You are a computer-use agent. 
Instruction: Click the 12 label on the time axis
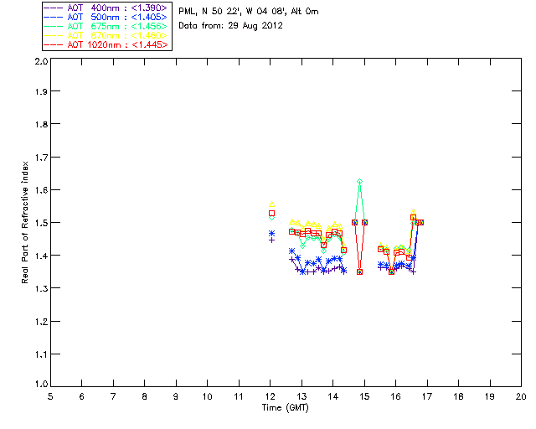[270, 396]
